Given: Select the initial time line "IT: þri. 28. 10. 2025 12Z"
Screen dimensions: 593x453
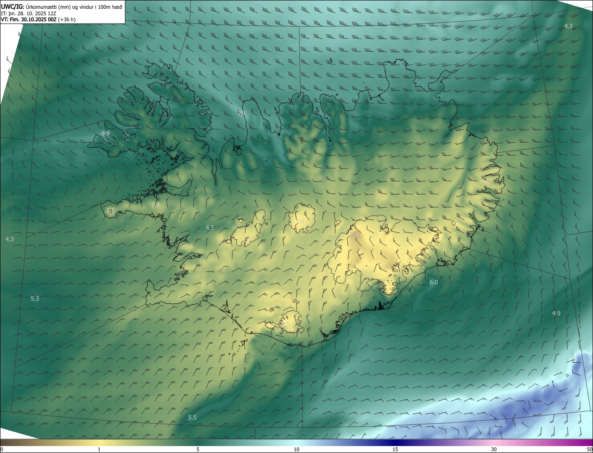Looking at the screenshot, I should [x=28, y=13].
